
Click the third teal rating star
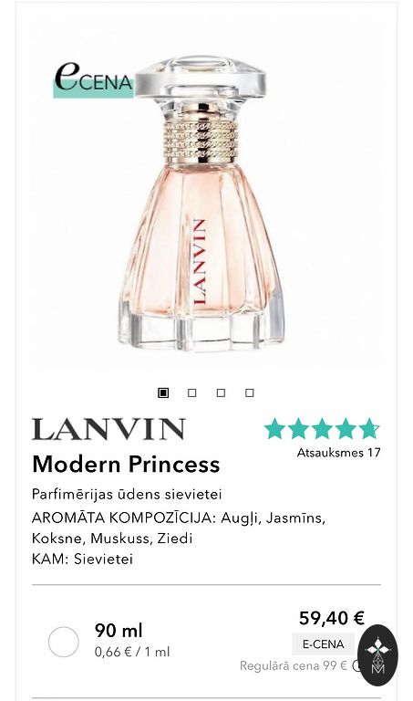pos(322,428)
